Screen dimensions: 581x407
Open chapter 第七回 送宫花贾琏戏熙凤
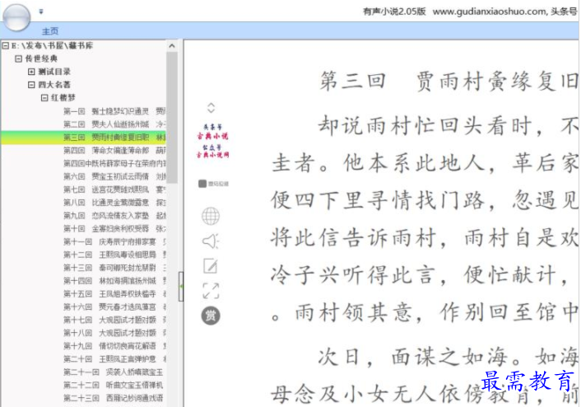114,189
